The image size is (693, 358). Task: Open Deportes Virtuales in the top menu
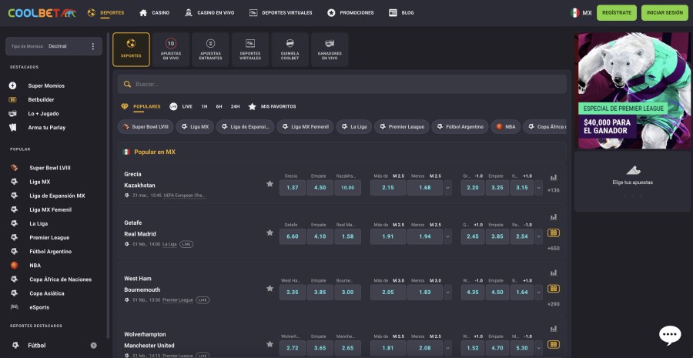coord(280,13)
